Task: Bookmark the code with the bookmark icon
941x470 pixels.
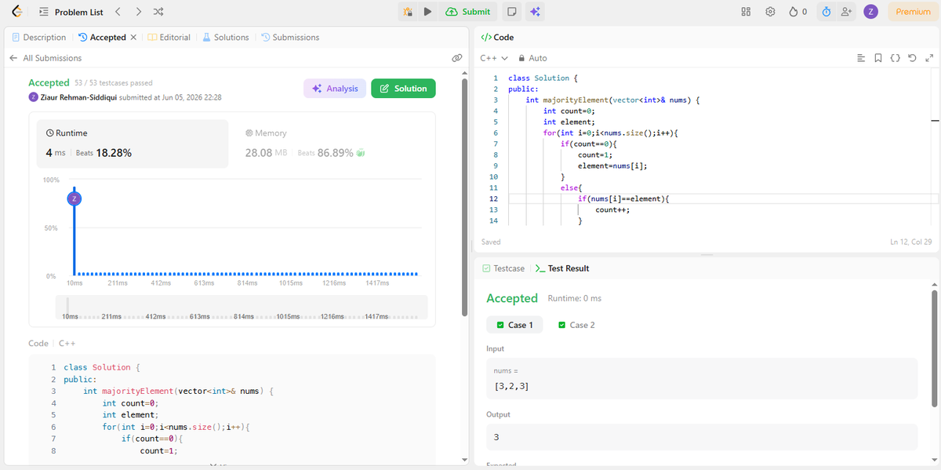Action: coord(877,58)
